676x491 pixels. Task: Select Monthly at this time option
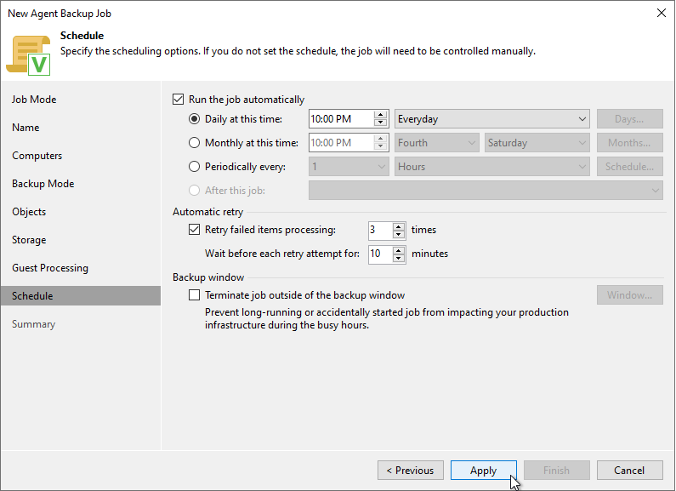coord(194,143)
